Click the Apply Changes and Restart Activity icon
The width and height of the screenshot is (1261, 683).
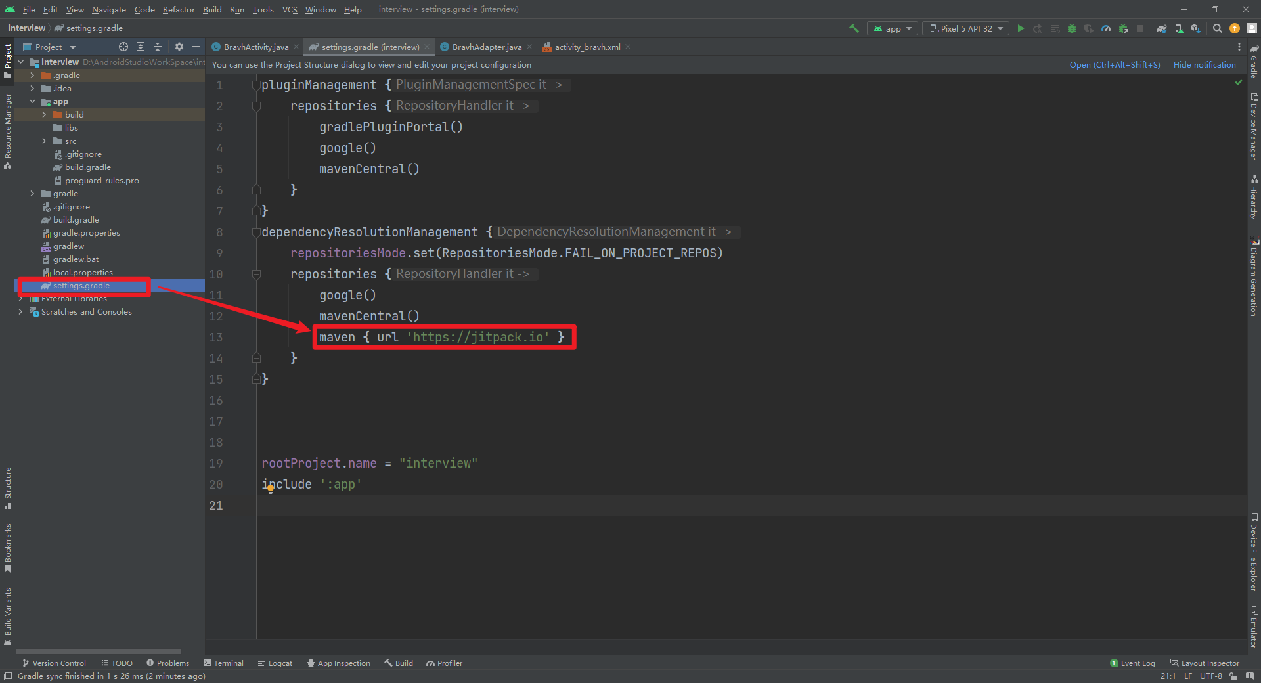[1038, 28]
